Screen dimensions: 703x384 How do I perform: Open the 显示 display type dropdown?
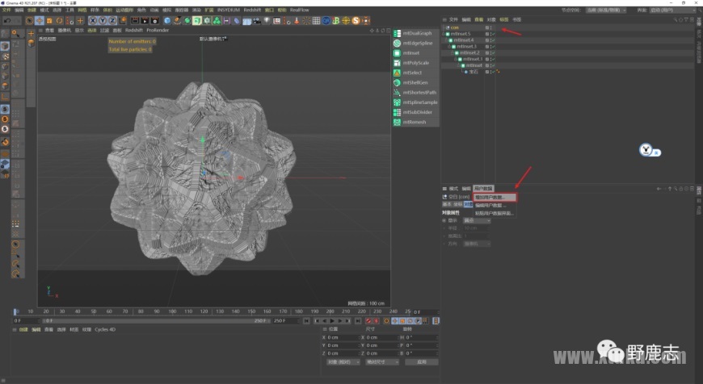[477, 221]
